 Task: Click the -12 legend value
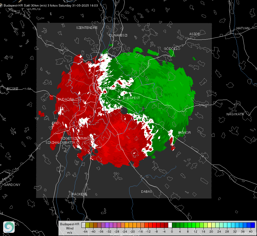[x=148, y=232]
